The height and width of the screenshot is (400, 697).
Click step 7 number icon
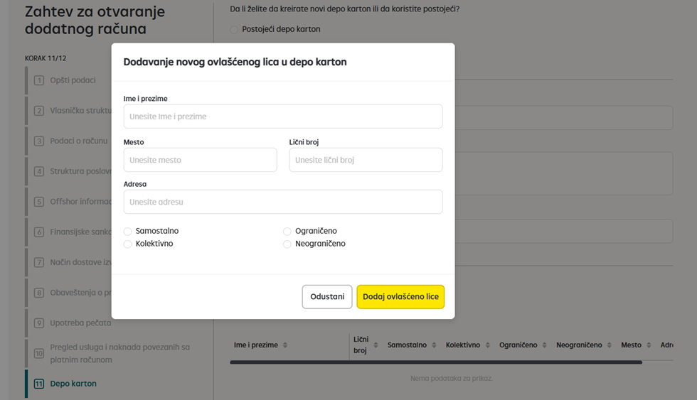[x=39, y=262]
